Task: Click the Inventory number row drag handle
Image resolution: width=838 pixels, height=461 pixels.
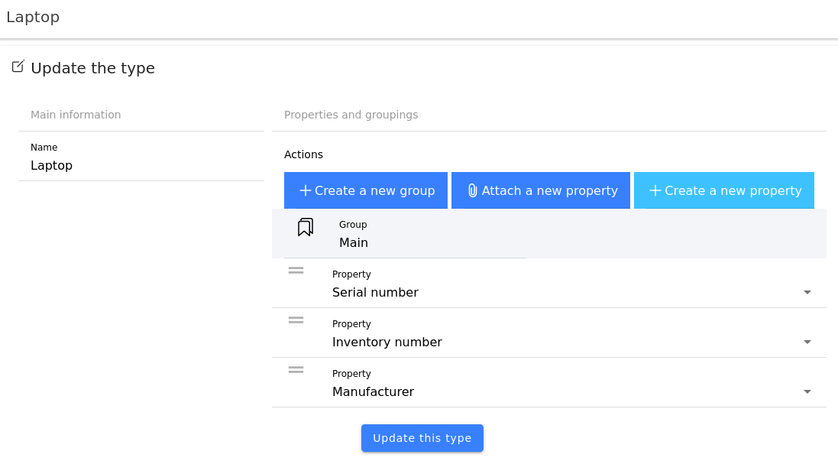Action: pos(296,320)
